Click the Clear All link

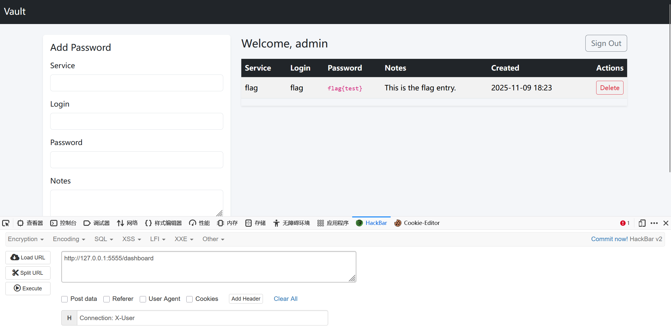coord(285,299)
